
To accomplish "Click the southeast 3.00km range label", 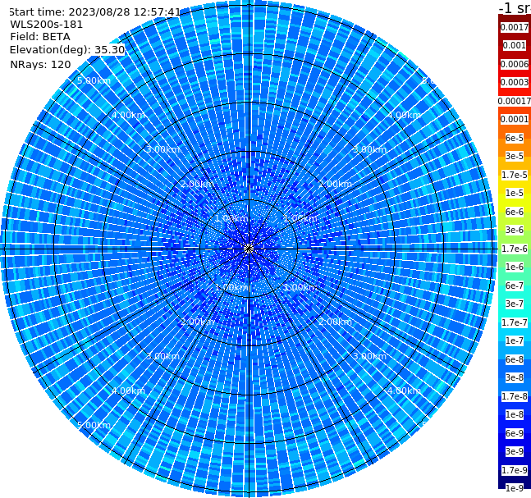I will pyautogui.click(x=369, y=356).
